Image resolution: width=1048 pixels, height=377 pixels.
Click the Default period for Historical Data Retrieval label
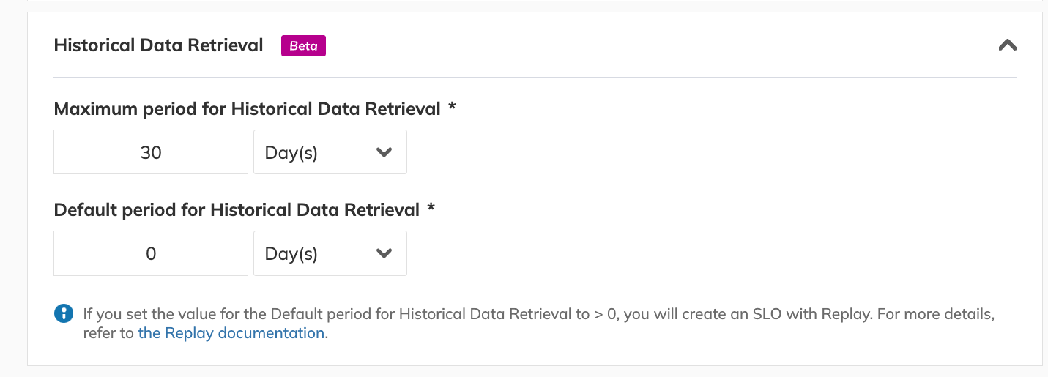(237, 210)
